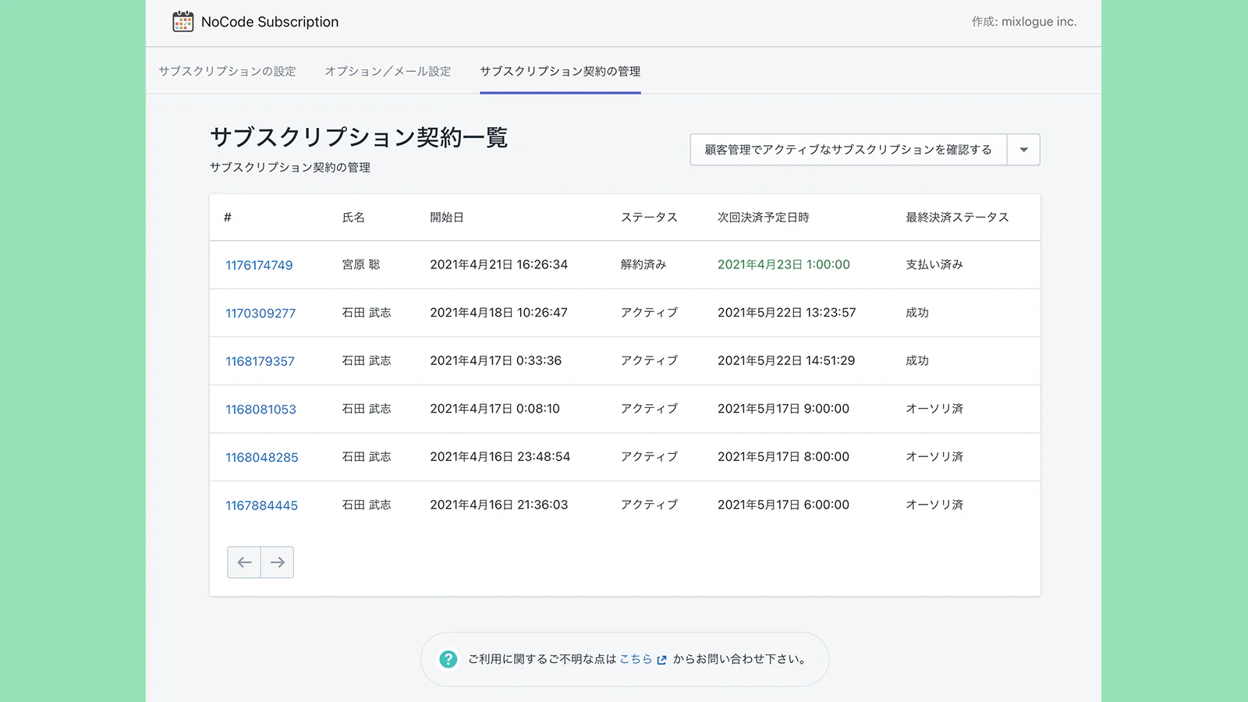Click next billing 2021年5月22日 14:51:29

(786, 360)
